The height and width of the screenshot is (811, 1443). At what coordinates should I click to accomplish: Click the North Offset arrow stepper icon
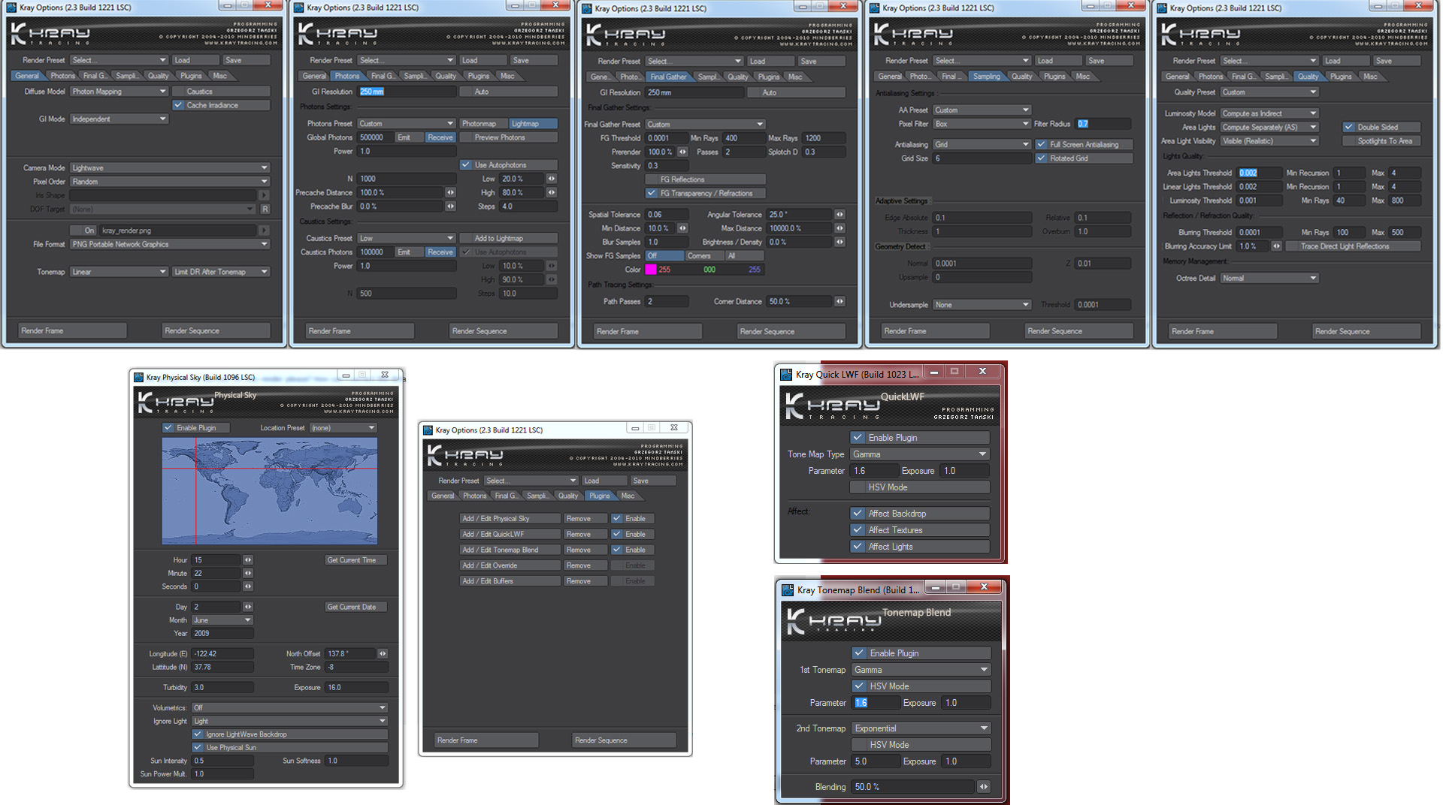[383, 654]
